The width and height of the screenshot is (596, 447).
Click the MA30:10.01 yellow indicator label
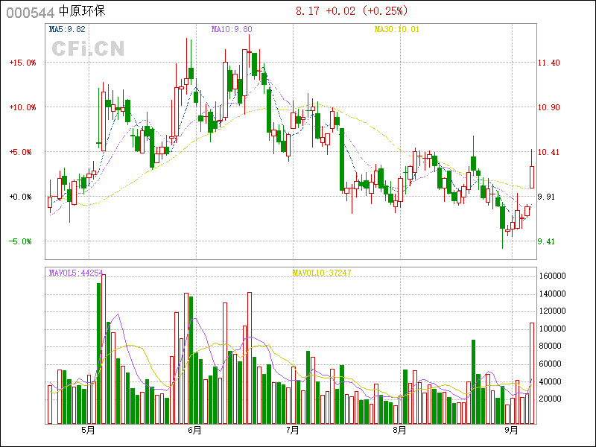397,30
